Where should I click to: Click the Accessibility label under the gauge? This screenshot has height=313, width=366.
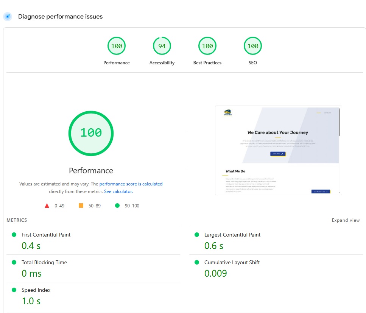pyautogui.click(x=162, y=63)
